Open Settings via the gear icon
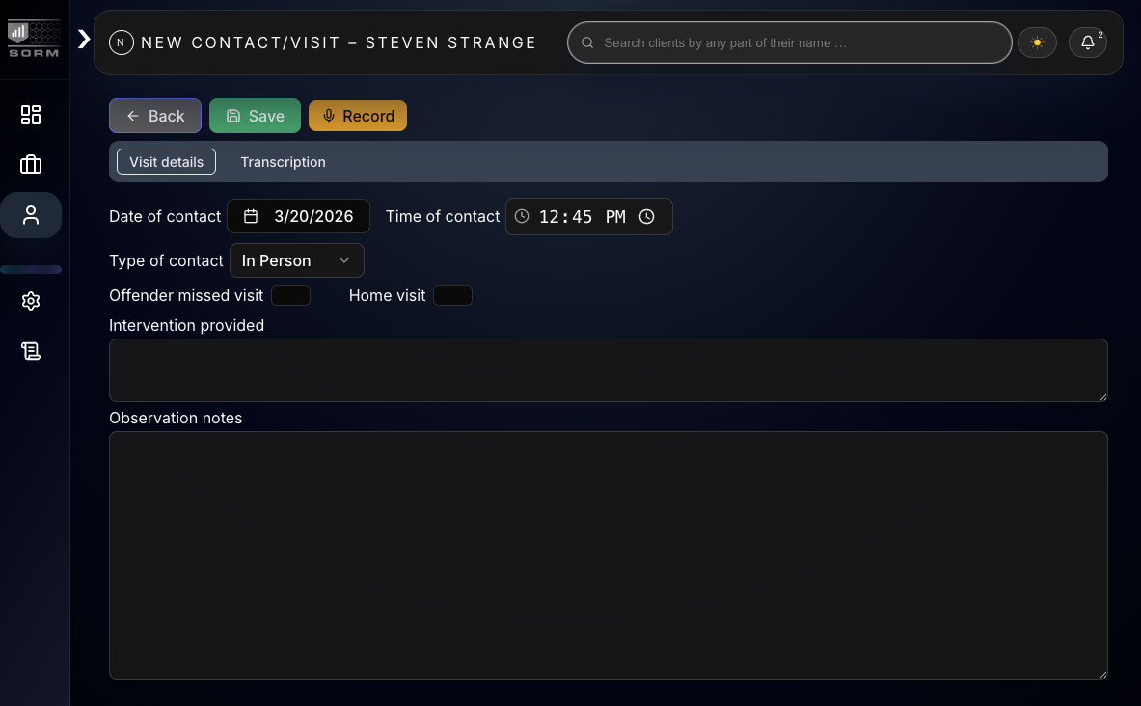Screen dimensions: 1141x706 (x=31, y=301)
